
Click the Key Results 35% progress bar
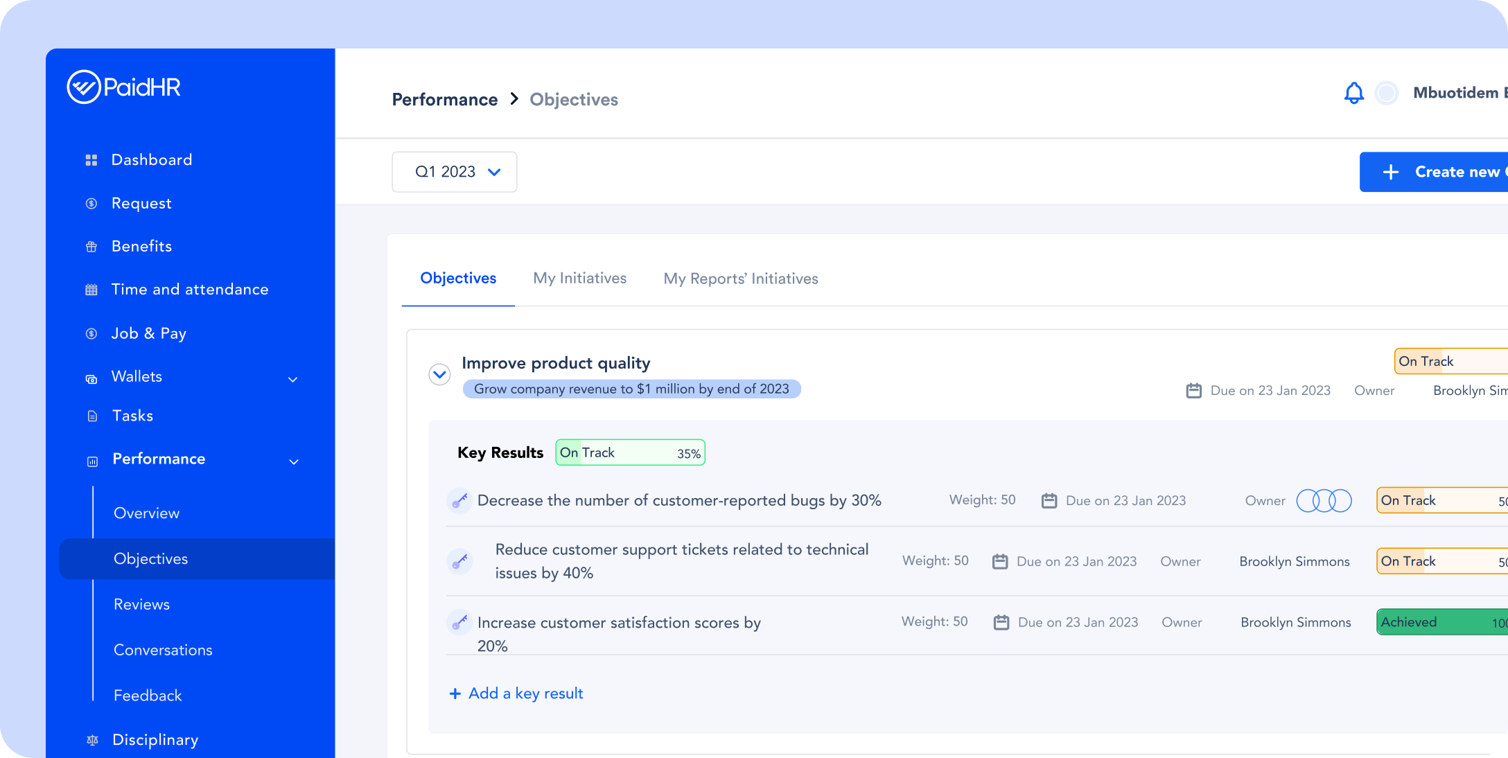[x=630, y=453]
